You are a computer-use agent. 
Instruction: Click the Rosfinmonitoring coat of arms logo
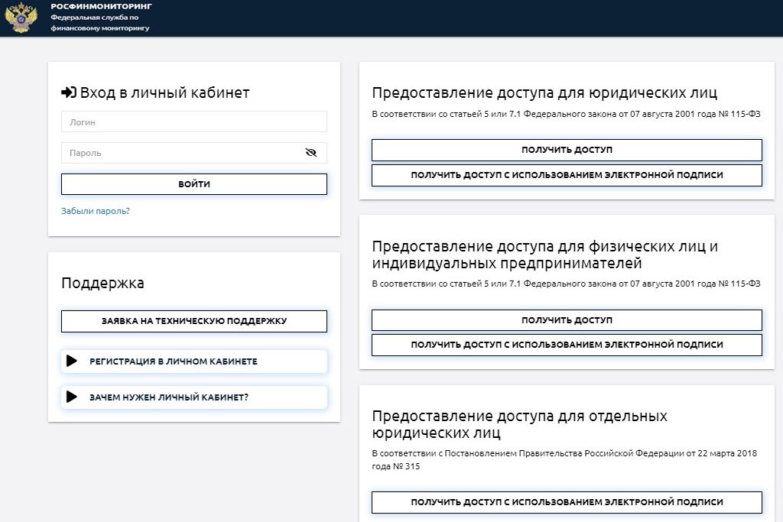point(21,18)
